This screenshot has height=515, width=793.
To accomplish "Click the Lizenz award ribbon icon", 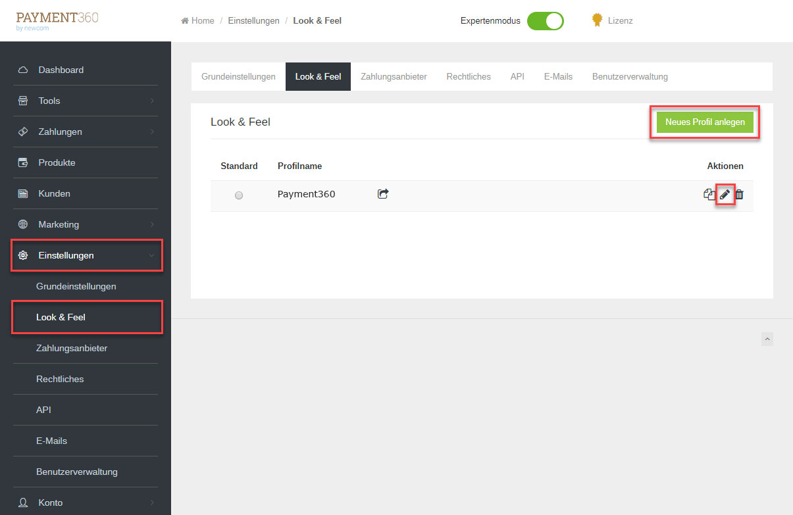I will coord(597,20).
